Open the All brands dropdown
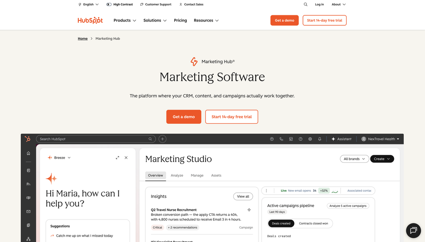Image resolution: width=425 pixels, height=242 pixels. pos(354,159)
